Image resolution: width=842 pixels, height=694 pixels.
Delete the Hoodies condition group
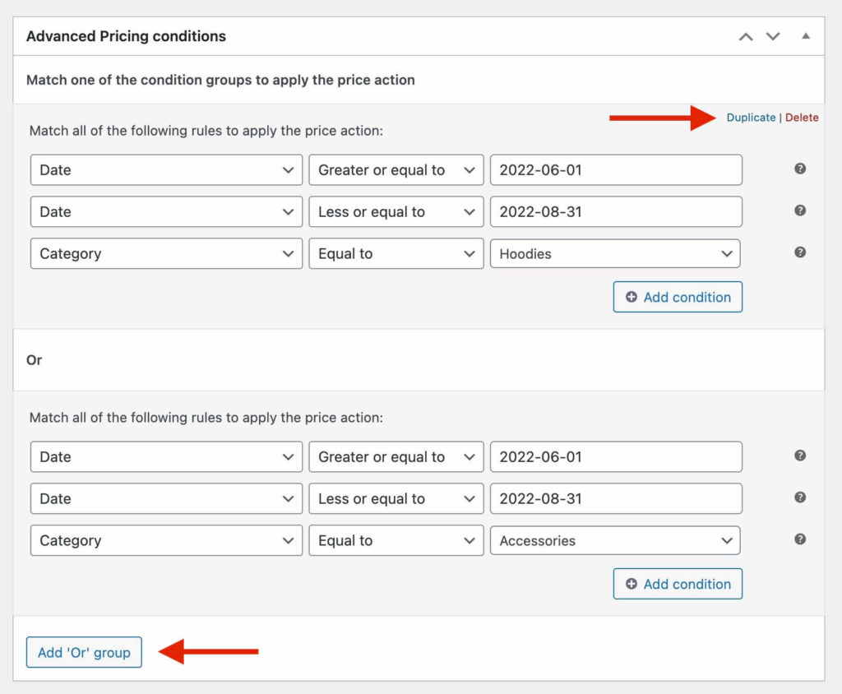pos(802,118)
